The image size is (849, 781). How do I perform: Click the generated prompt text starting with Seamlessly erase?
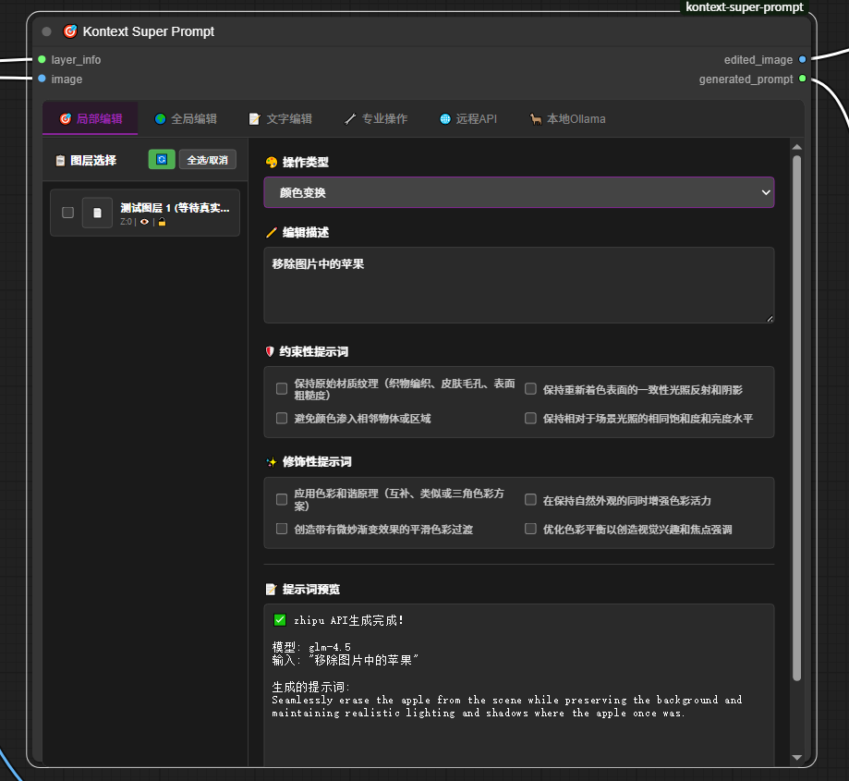tap(507, 706)
